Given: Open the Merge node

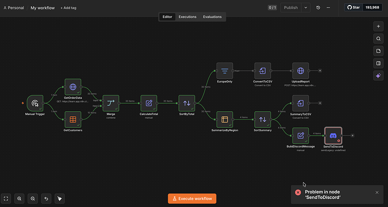Looking at the screenshot, I should (x=111, y=103).
